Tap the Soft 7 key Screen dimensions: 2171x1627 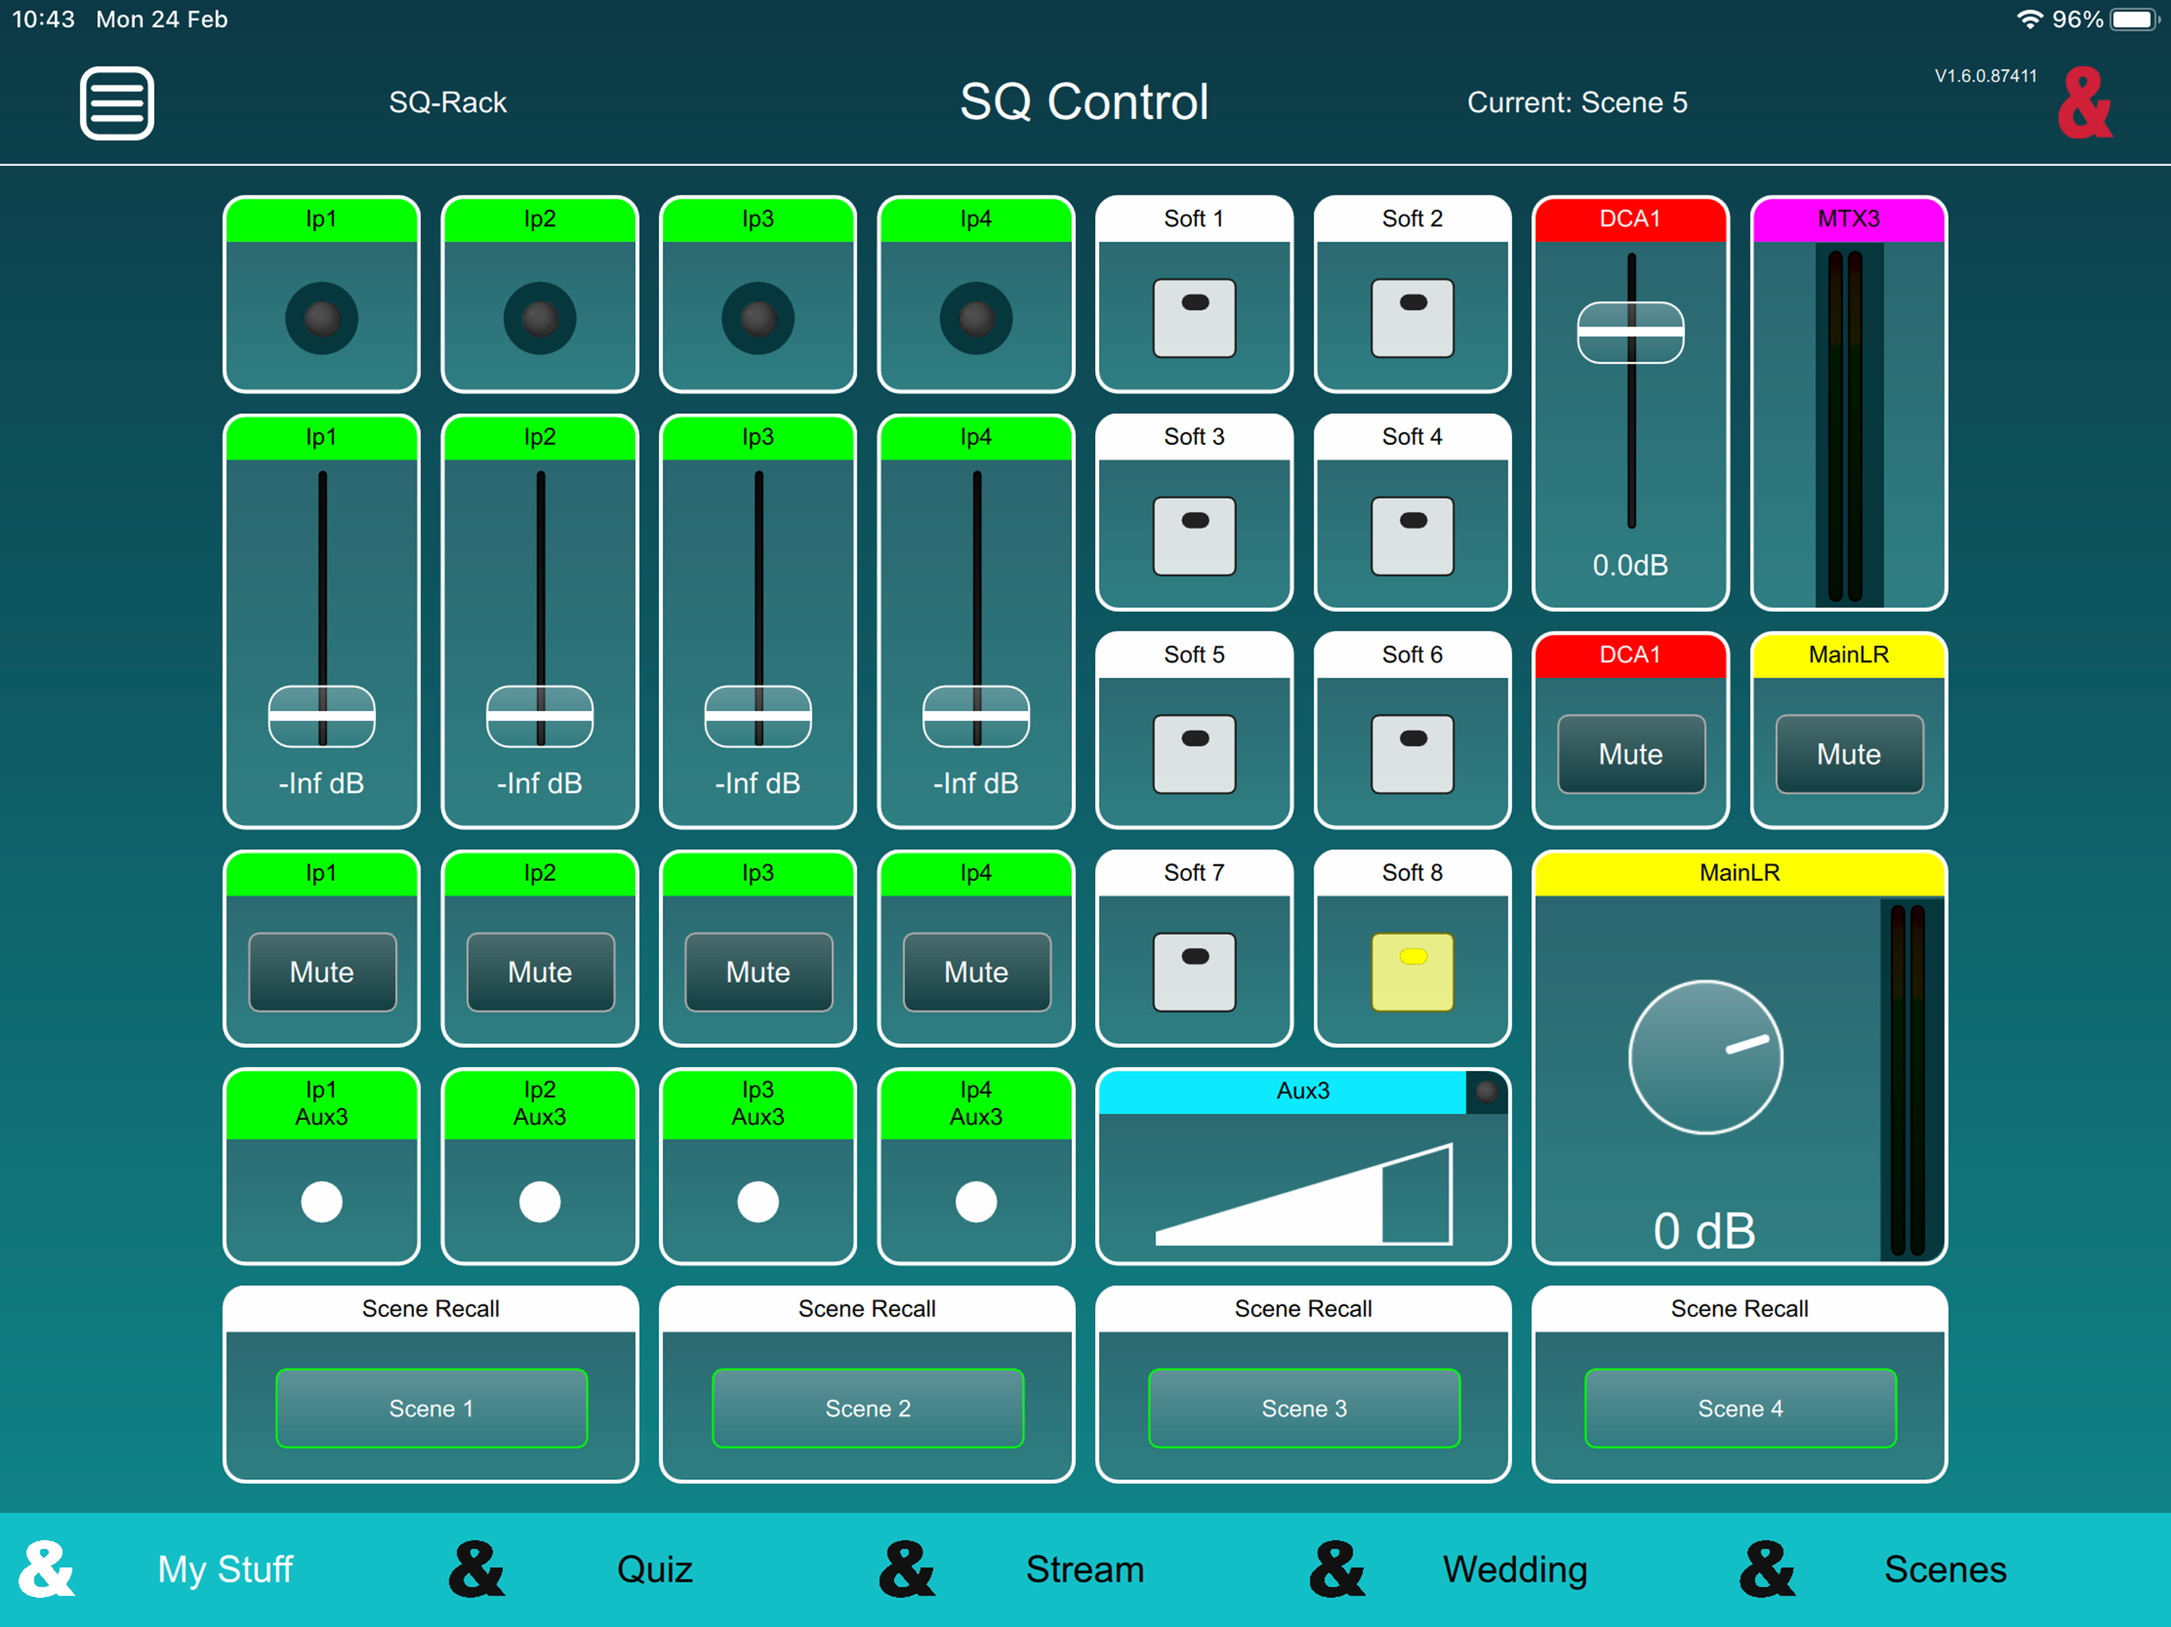tap(1194, 972)
